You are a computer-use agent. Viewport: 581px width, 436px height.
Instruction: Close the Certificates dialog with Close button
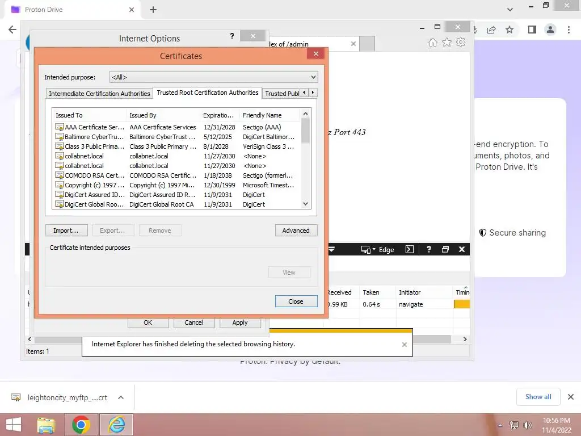coord(296,301)
